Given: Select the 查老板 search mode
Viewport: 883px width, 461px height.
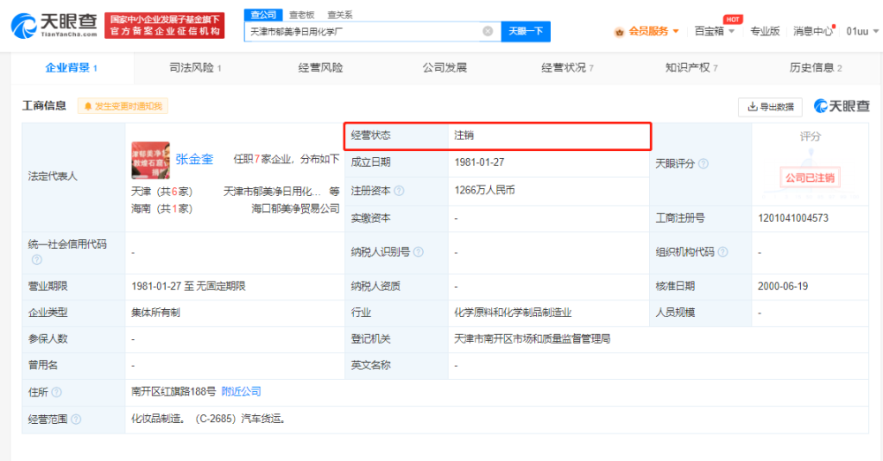Looking at the screenshot, I should [x=301, y=15].
